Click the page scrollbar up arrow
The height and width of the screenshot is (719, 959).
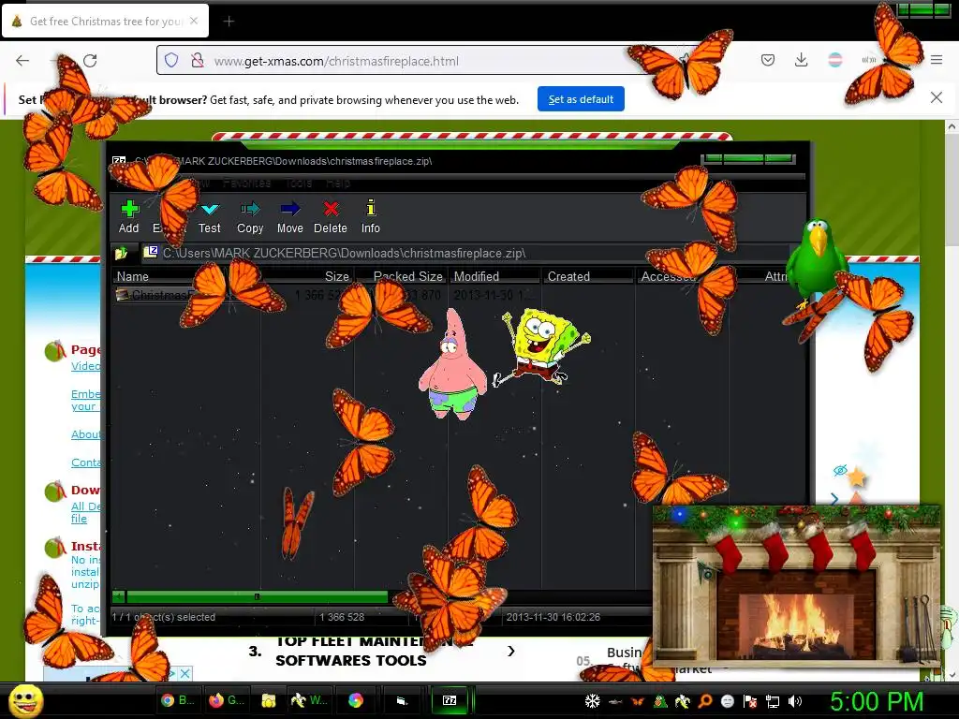[952, 127]
